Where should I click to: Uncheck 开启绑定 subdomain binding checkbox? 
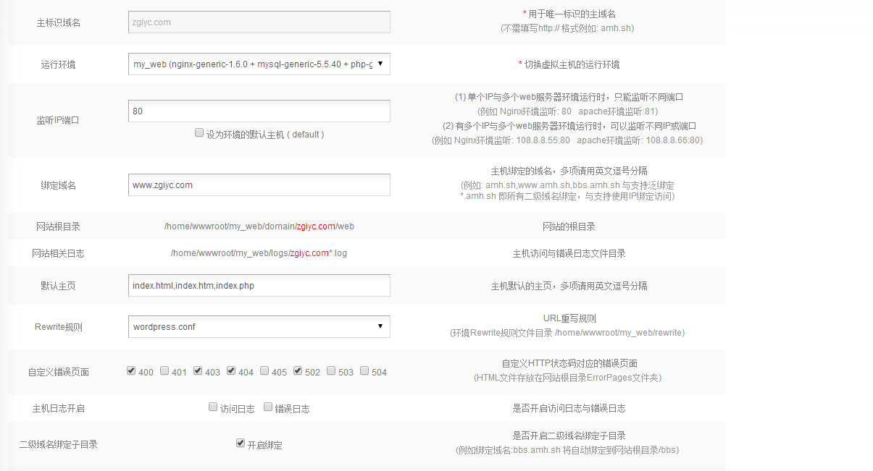[x=241, y=444]
